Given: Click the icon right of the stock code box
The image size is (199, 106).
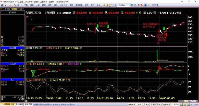Looking at the screenshot, I should (x=132, y=5).
